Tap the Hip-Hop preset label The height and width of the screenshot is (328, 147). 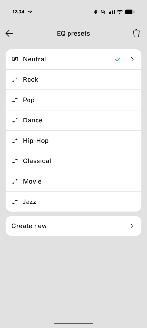point(36,141)
